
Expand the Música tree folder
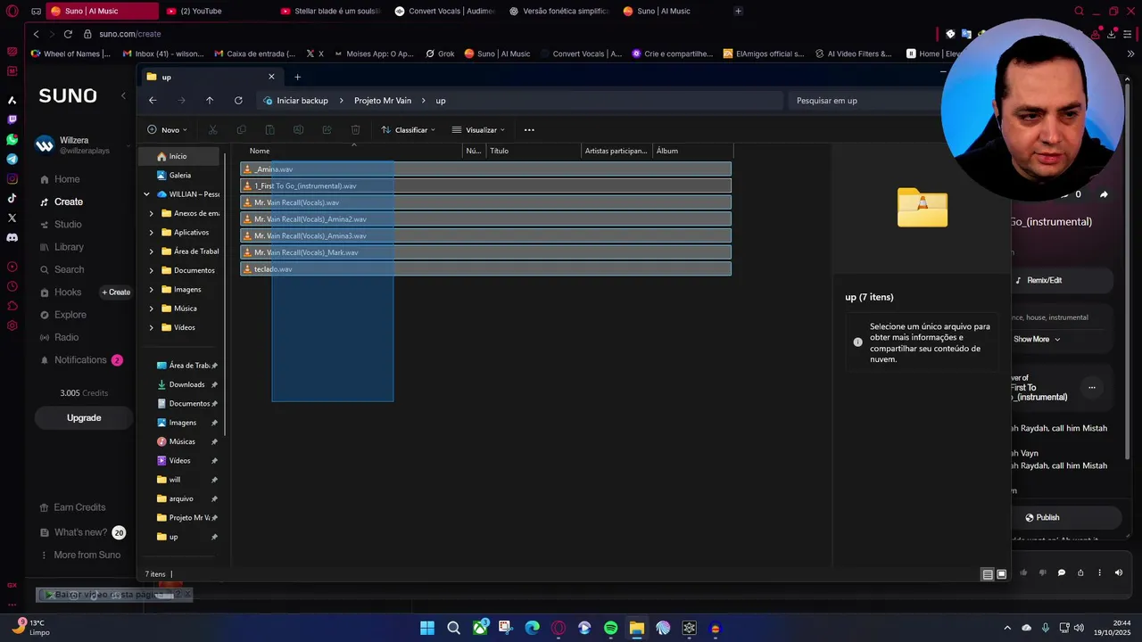(x=152, y=309)
